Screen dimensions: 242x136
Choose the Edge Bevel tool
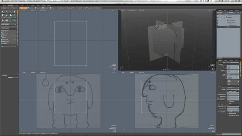pyautogui.click(x=9, y=33)
